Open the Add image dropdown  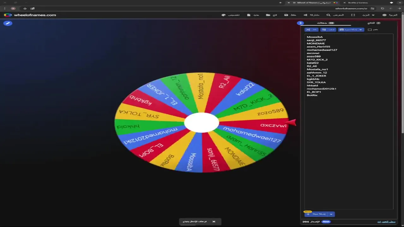coord(351,30)
